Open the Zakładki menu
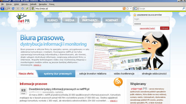 coord(33,4)
